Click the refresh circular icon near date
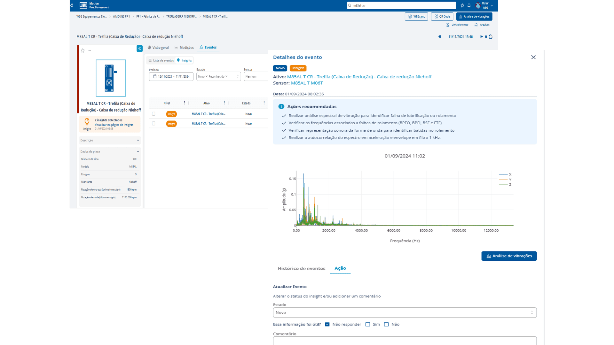Viewport: 614px width, 345px height. tap(491, 37)
